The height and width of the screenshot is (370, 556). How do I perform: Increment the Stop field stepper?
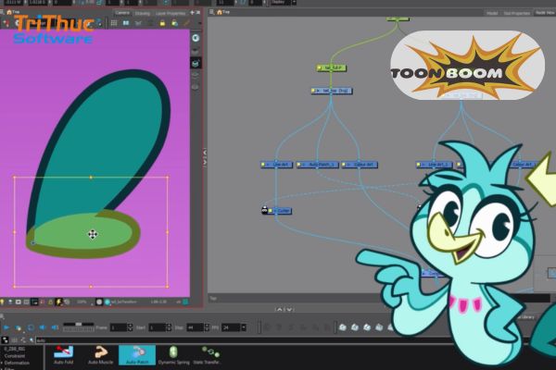click(x=207, y=326)
